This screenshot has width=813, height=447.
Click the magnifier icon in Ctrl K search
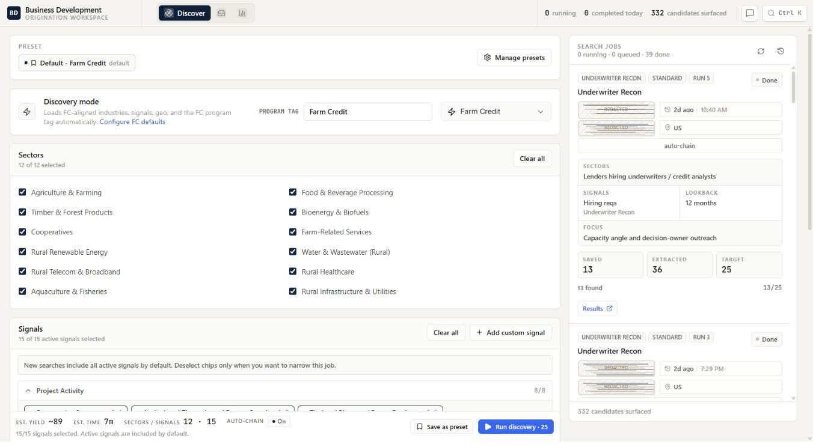coord(771,13)
